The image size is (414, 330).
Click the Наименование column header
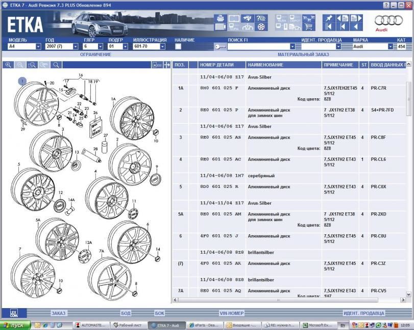click(283, 65)
